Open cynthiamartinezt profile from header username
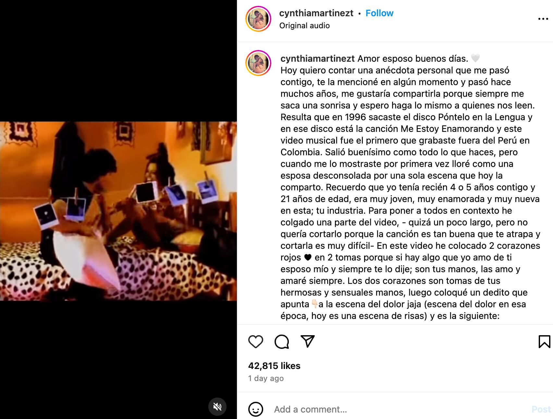The height and width of the screenshot is (419, 553). 316,13
